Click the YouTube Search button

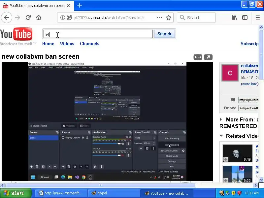pos(164,34)
